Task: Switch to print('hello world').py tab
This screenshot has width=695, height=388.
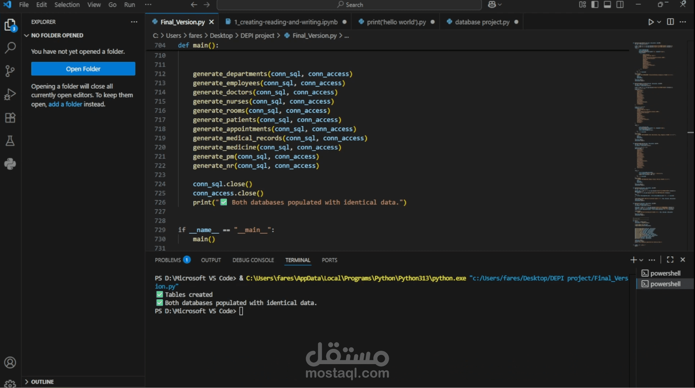Action: (396, 22)
